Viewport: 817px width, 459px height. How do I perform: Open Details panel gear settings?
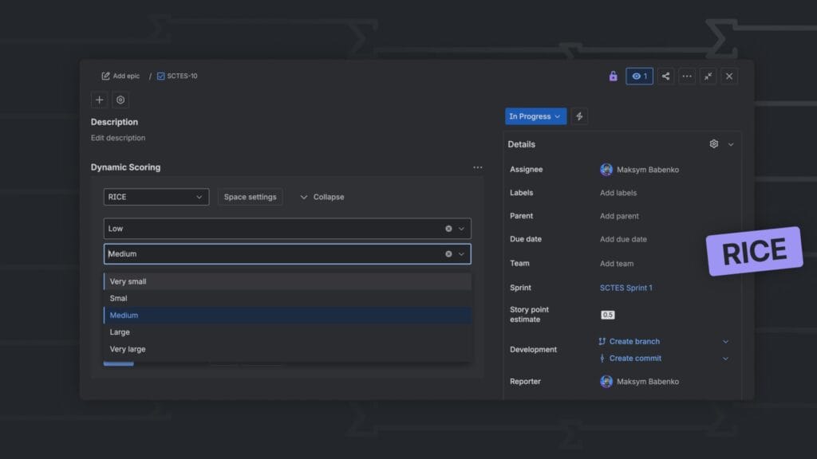click(714, 144)
